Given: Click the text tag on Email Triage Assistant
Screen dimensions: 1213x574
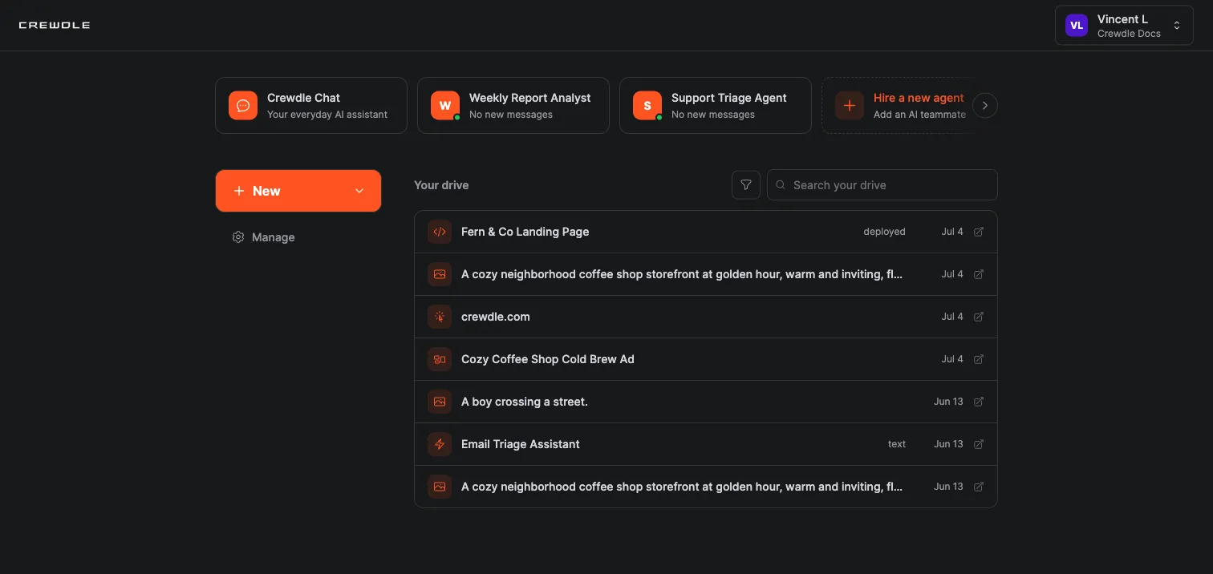Looking at the screenshot, I should coord(897,444).
